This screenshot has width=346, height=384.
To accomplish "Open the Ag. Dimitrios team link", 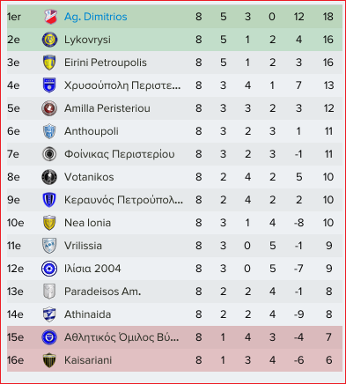I will [96, 17].
